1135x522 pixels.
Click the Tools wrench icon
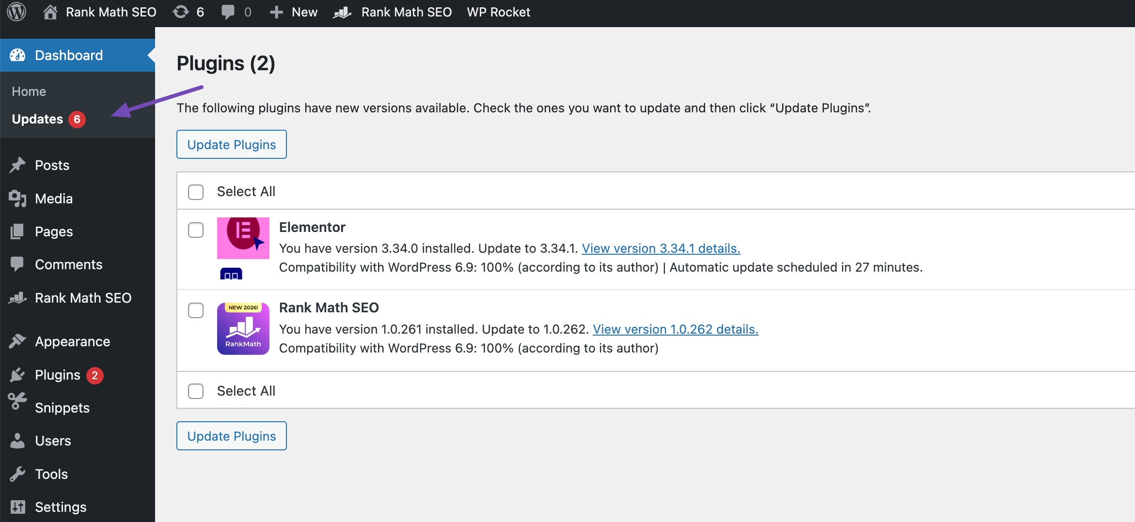(x=17, y=474)
